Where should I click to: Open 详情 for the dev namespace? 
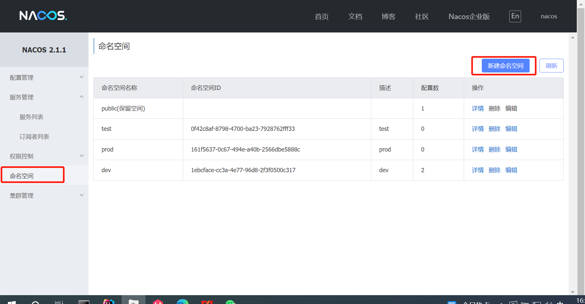click(478, 170)
